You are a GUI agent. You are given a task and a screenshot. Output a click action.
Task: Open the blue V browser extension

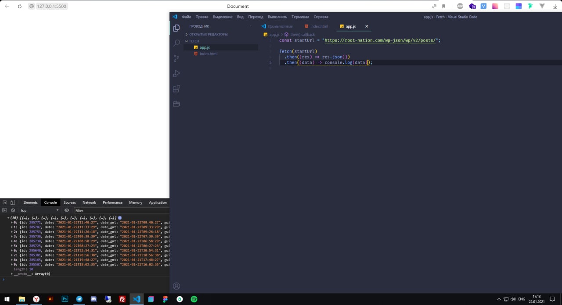[x=484, y=6]
